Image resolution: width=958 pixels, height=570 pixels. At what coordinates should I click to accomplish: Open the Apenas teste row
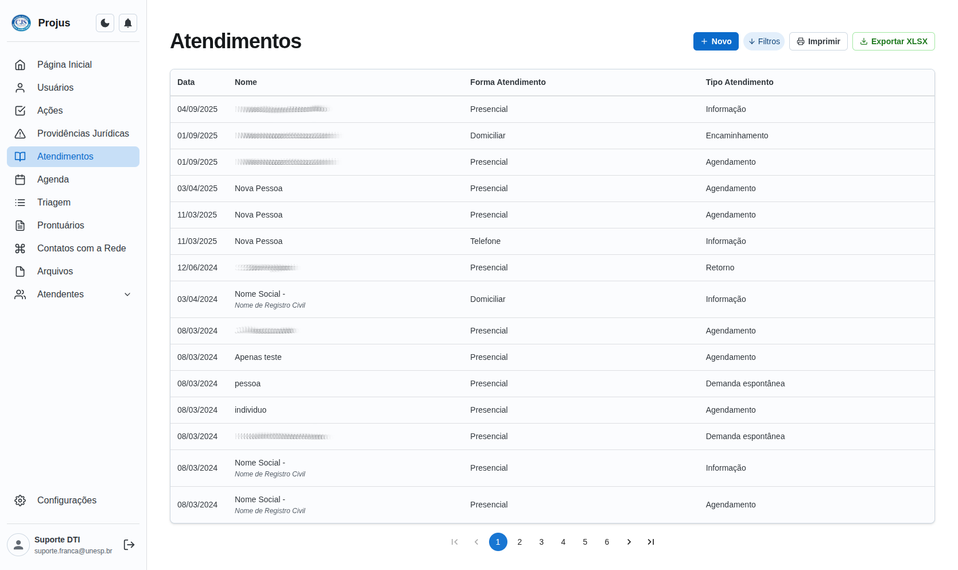click(258, 357)
